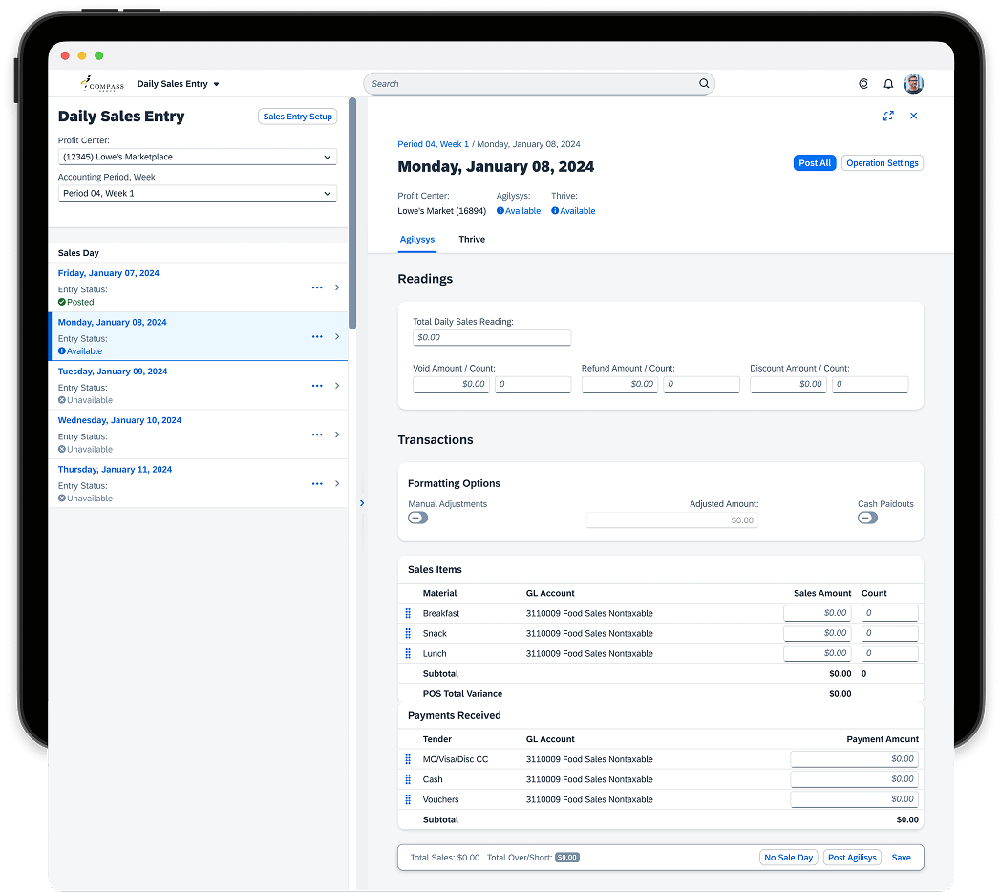Open more options for Tuesday, January 09
This screenshot has width=1000, height=892.
coord(317,386)
